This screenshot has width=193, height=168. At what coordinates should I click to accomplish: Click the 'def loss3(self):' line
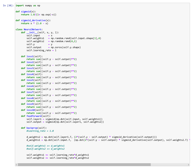tap(32, 68)
